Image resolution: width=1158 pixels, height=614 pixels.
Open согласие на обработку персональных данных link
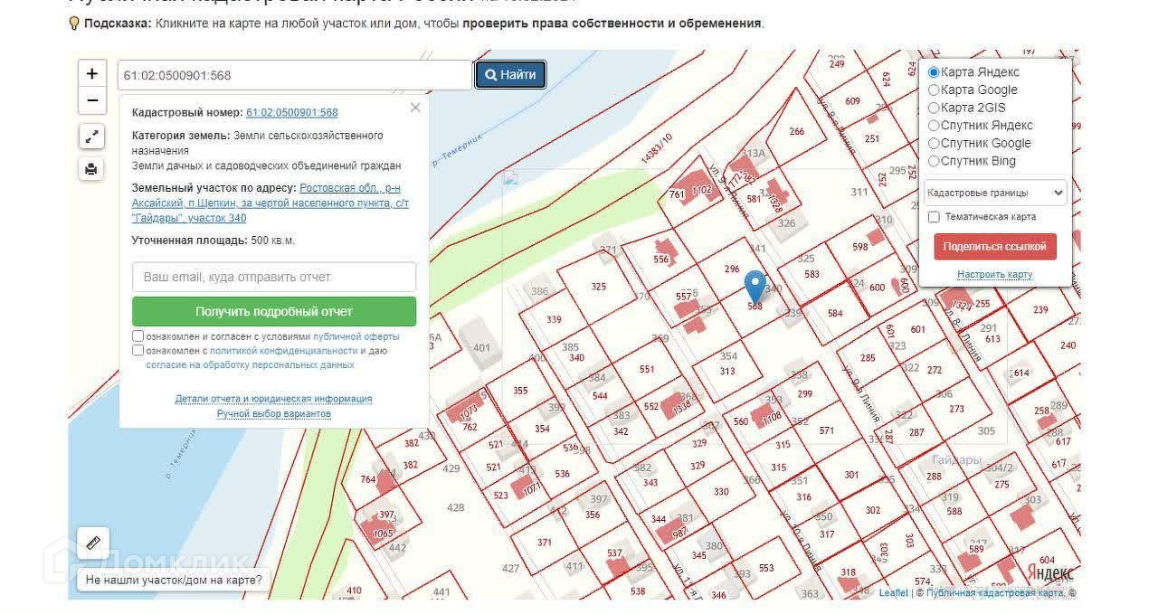251,365
